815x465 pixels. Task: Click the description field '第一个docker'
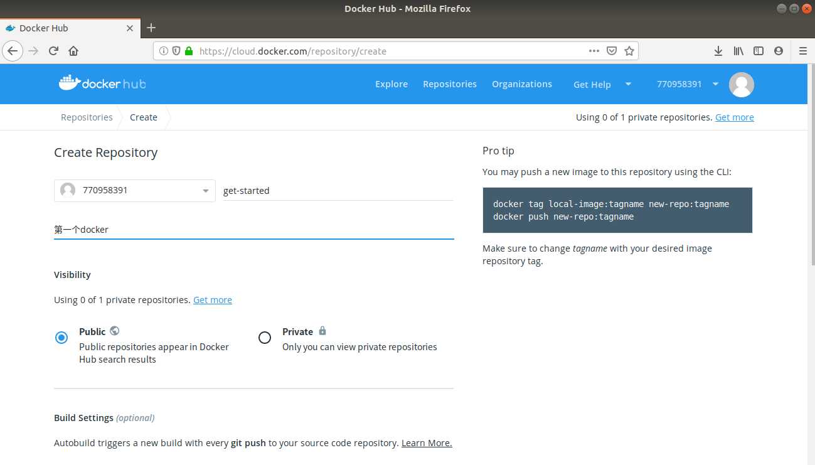coord(253,230)
